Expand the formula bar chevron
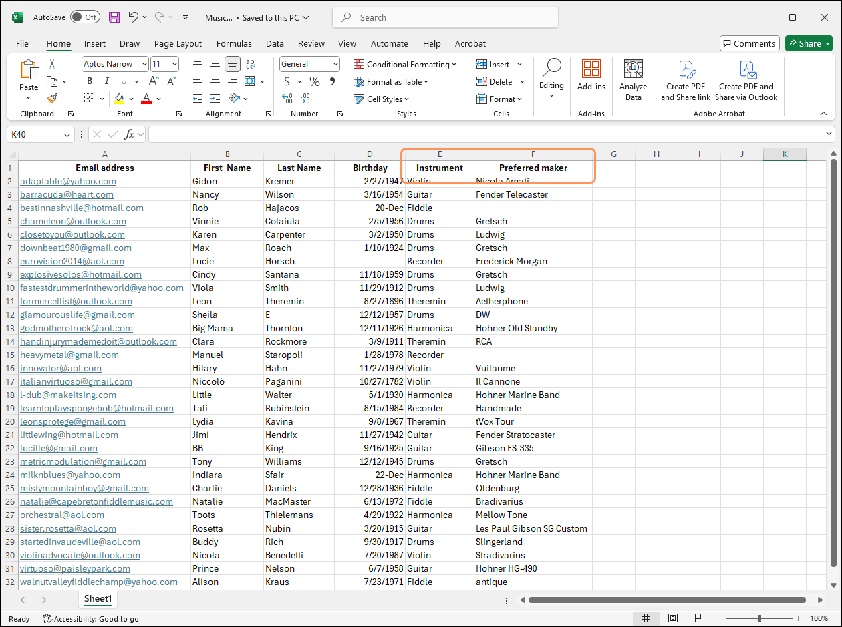This screenshot has width=842, height=627. 829,134
